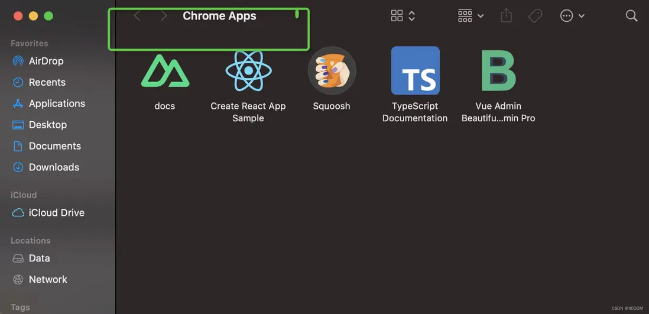Click the Desktop sidebar icon

(18, 125)
